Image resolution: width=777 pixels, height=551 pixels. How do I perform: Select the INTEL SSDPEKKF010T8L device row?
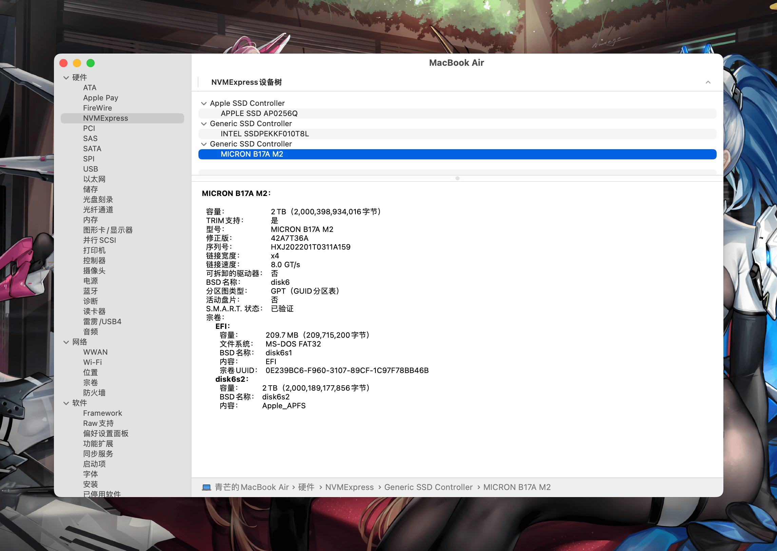click(x=265, y=134)
